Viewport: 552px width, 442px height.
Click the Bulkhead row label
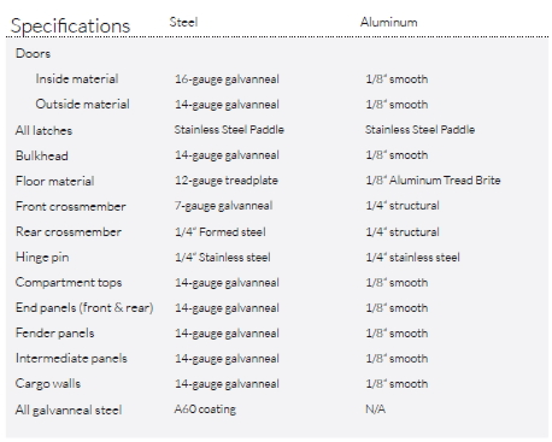(x=41, y=156)
